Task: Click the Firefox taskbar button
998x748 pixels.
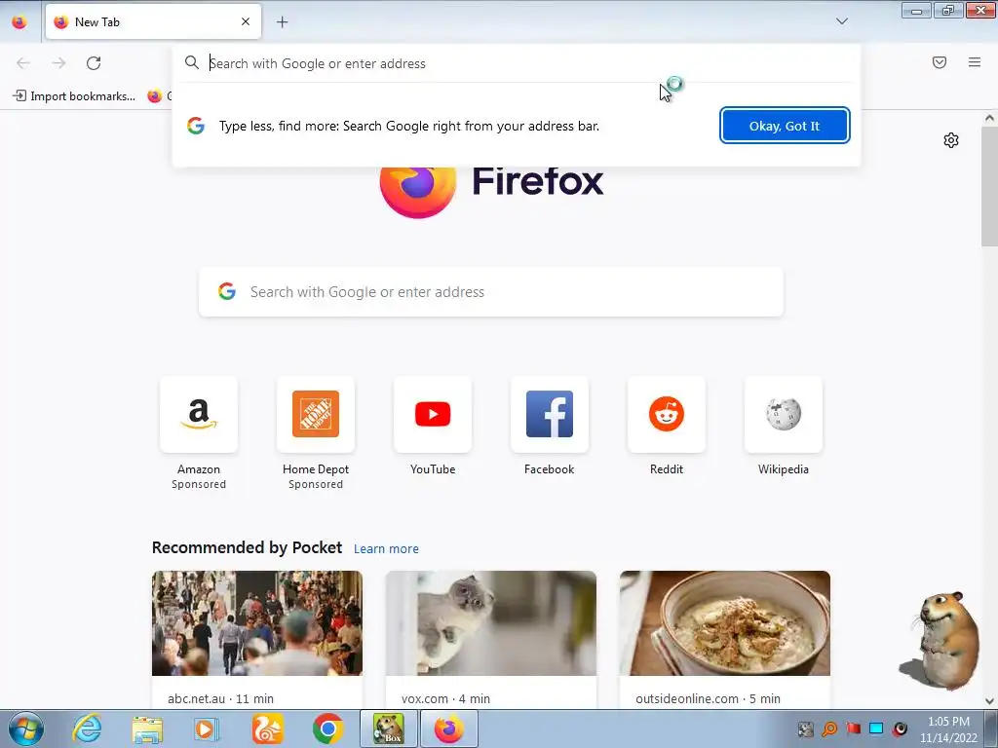Action: [x=449, y=729]
